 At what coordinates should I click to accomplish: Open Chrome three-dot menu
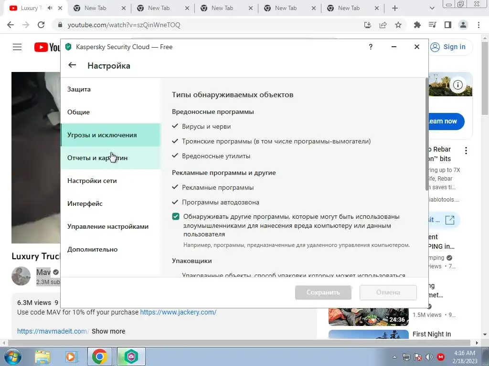tap(478, 25)
